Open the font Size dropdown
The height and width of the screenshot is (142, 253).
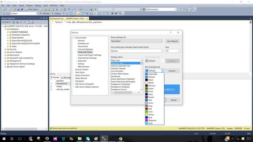(172, 51)
